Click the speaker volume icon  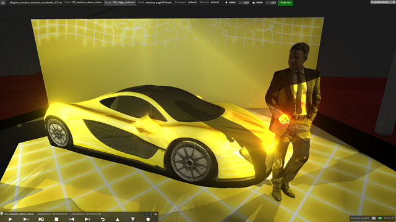coord(254,2)
